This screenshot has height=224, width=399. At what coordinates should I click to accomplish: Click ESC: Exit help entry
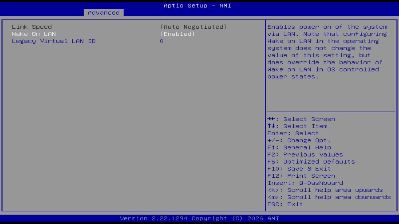[285, 204]
